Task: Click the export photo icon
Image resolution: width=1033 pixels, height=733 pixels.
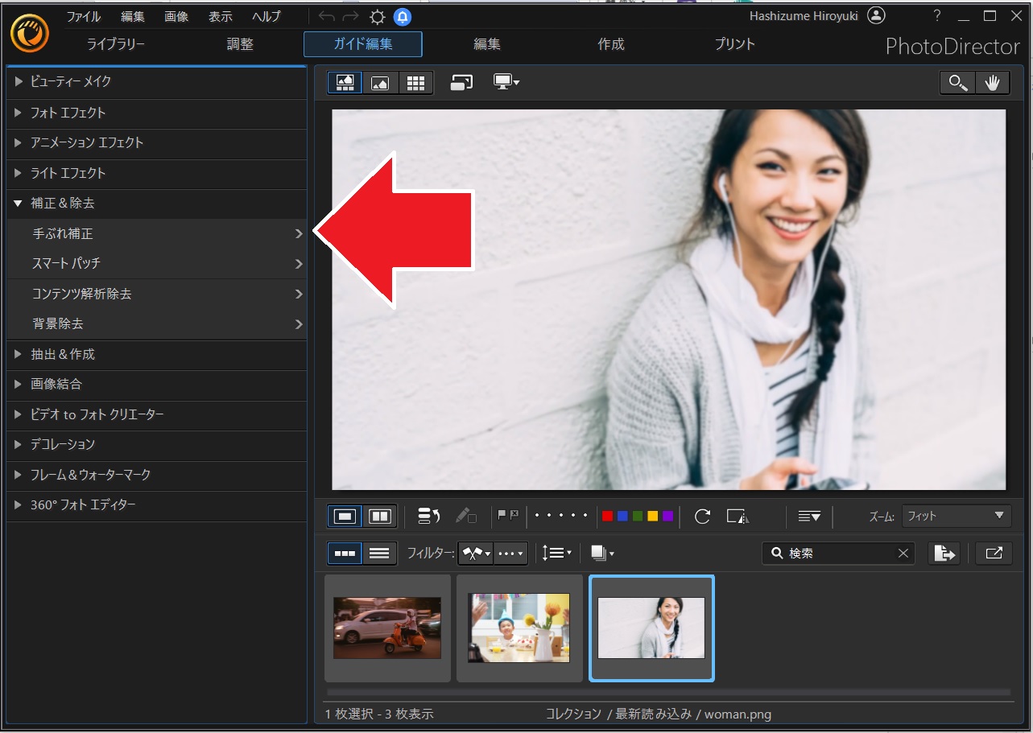Action: (944, 553)
